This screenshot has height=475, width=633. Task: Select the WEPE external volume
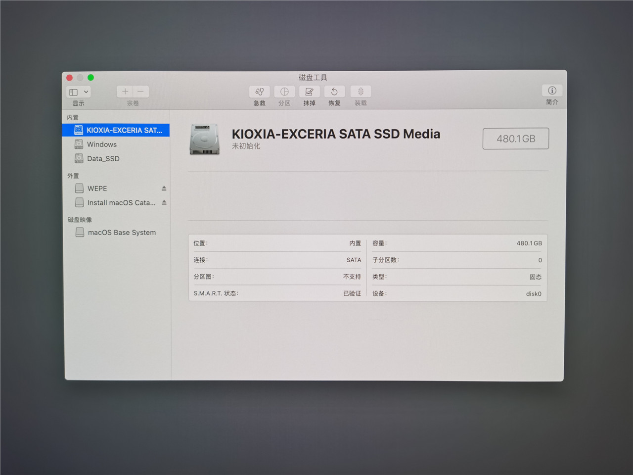click(97, 189)
